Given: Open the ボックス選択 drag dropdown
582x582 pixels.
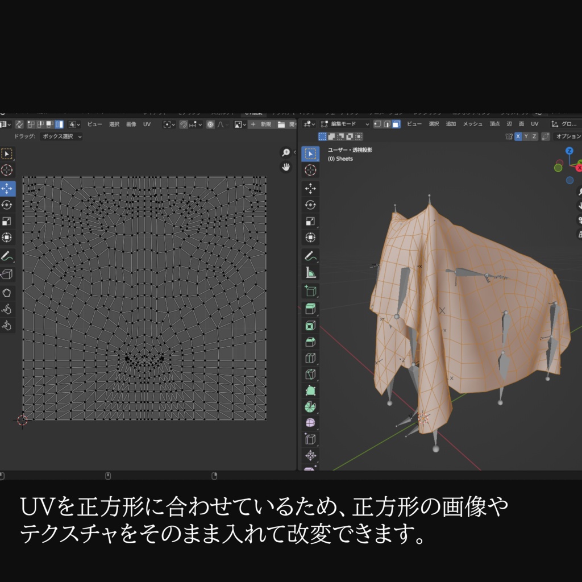Looking at the screenshot, I should [61, 136].
